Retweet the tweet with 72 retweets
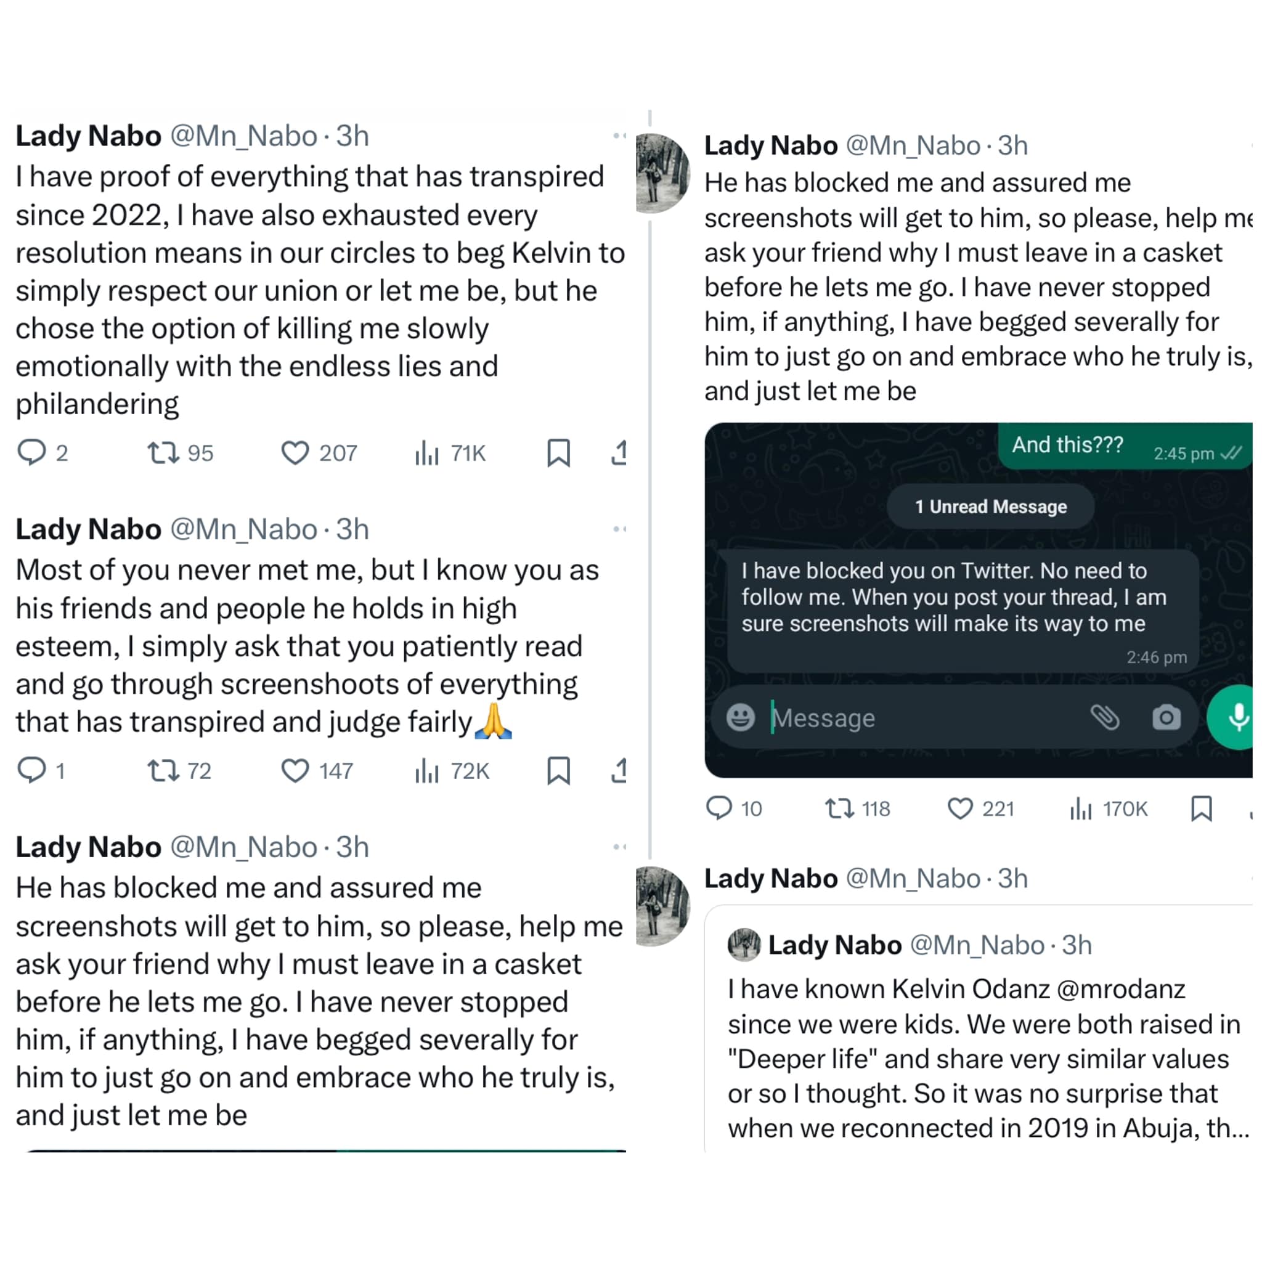Image resolution: width=1262 pixels, height=1262 pixels. 163,770
